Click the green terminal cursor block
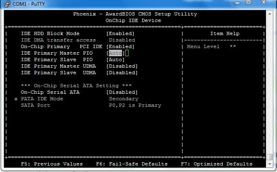Screen dimensions: 277x172 point(127,53)
